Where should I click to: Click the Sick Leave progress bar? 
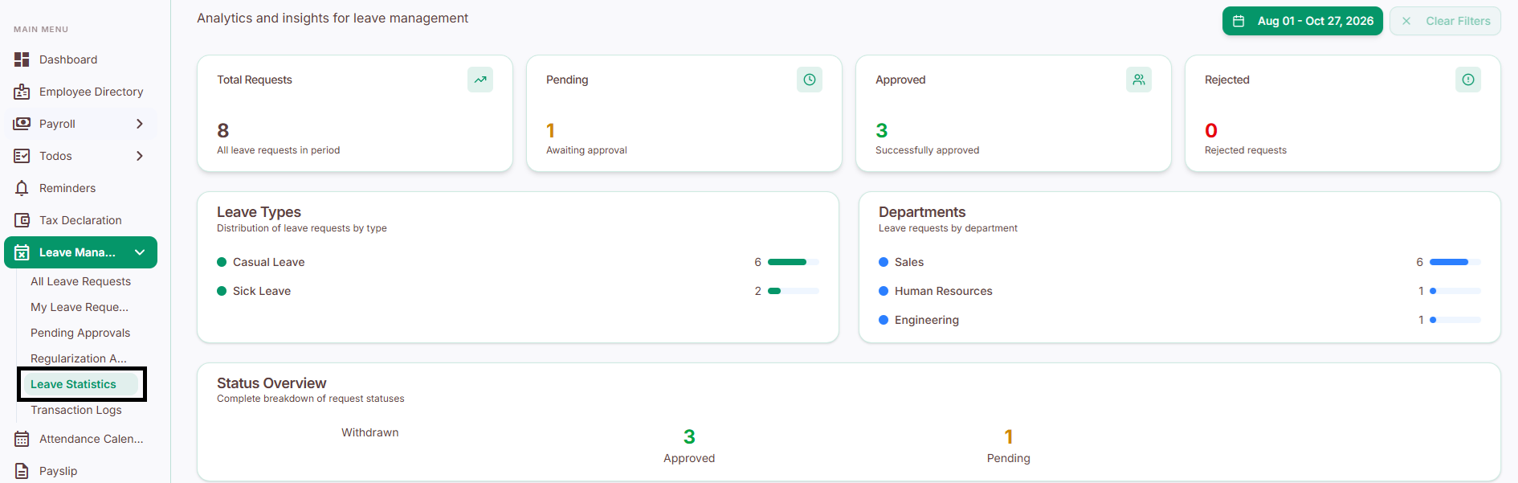(794, 291)
